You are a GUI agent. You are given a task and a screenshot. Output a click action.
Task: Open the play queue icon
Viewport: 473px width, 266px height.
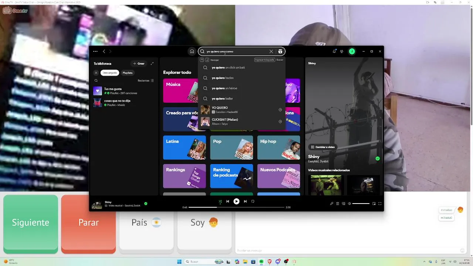[x=337, y=204]
